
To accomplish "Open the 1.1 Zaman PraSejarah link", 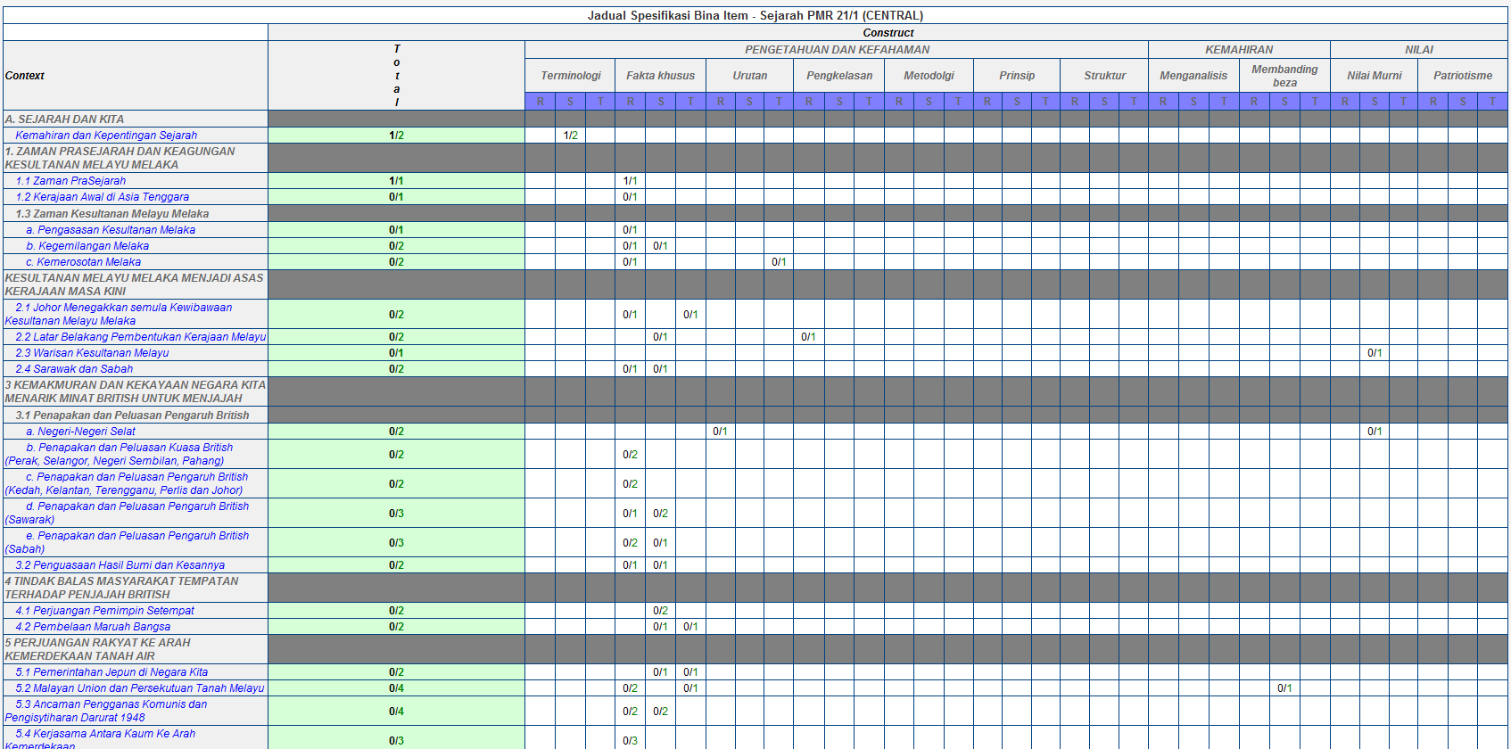I will [70, 181].
